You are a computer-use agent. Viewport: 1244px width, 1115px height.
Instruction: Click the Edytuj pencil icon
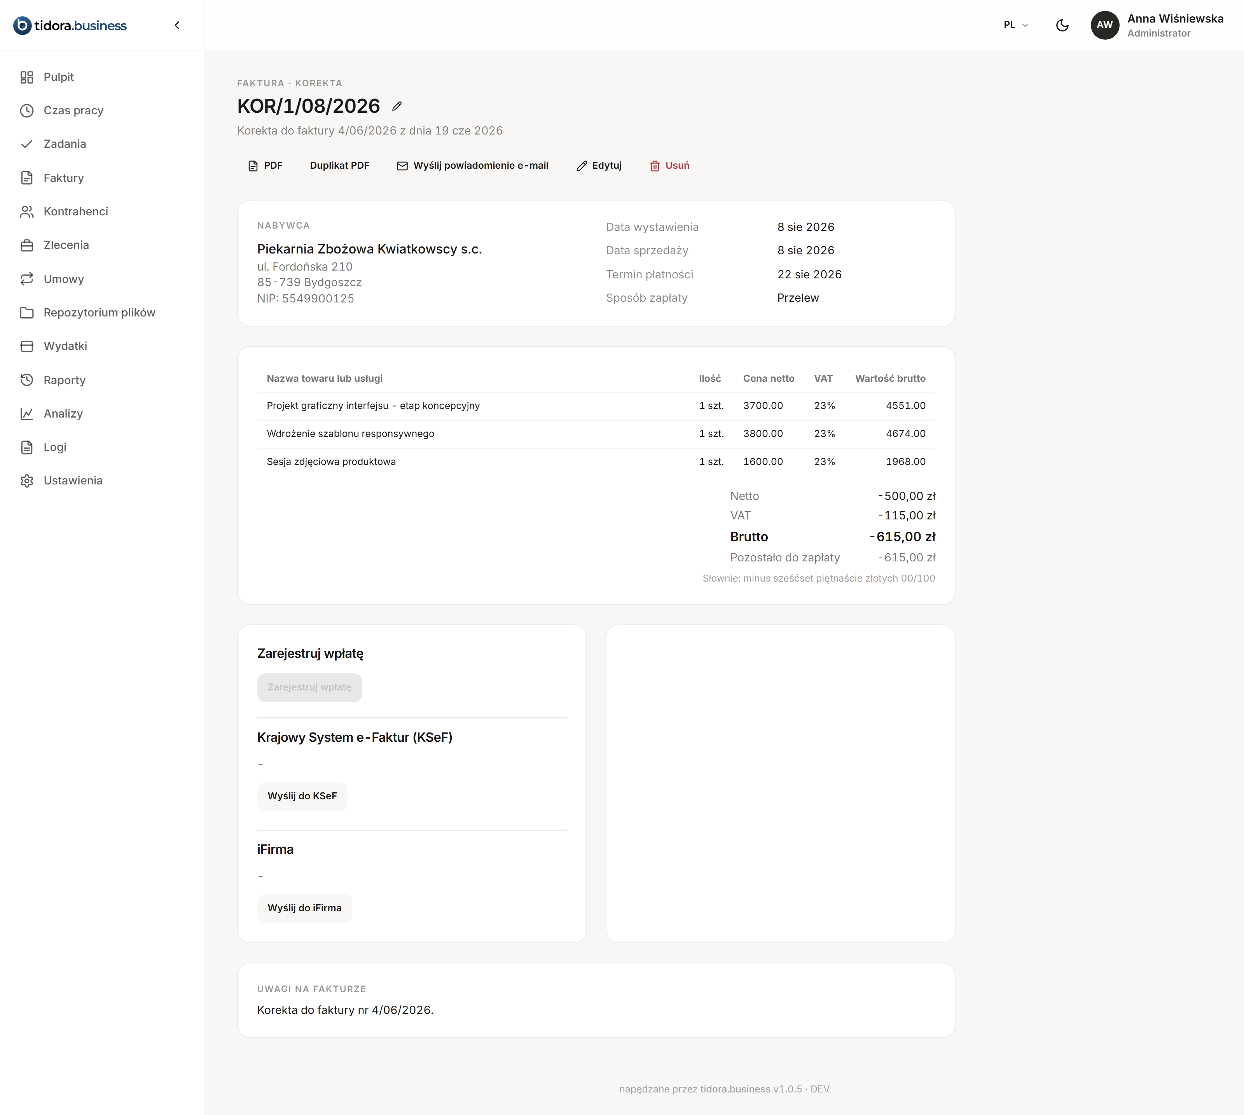582,166
